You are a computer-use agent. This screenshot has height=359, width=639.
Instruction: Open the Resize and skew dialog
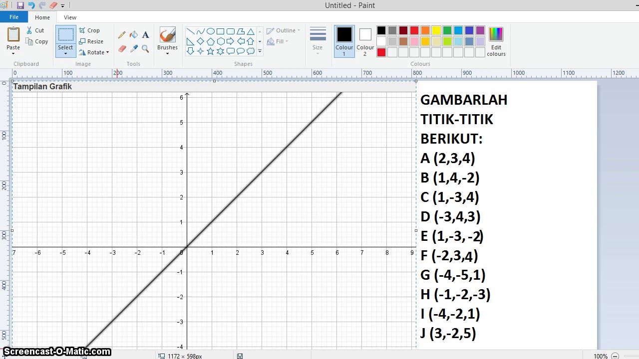coord(91,41)
